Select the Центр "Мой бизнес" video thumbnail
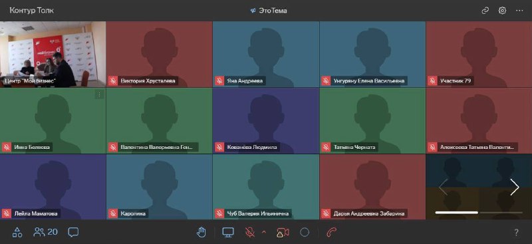This screenshot has width=532, height=244. coord(53,55)
